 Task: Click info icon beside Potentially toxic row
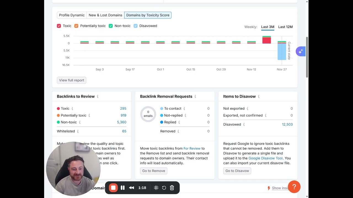[x=89, y=116]
